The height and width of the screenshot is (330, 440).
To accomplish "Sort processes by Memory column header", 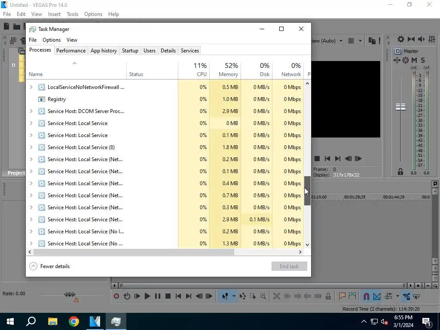I will pyautogui.click(x=225, y=70).
